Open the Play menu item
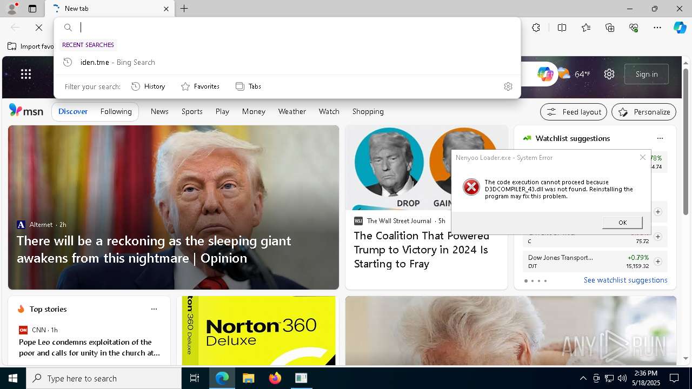The height and width of the screenshot is (389, 692). (x=222, y=111)
